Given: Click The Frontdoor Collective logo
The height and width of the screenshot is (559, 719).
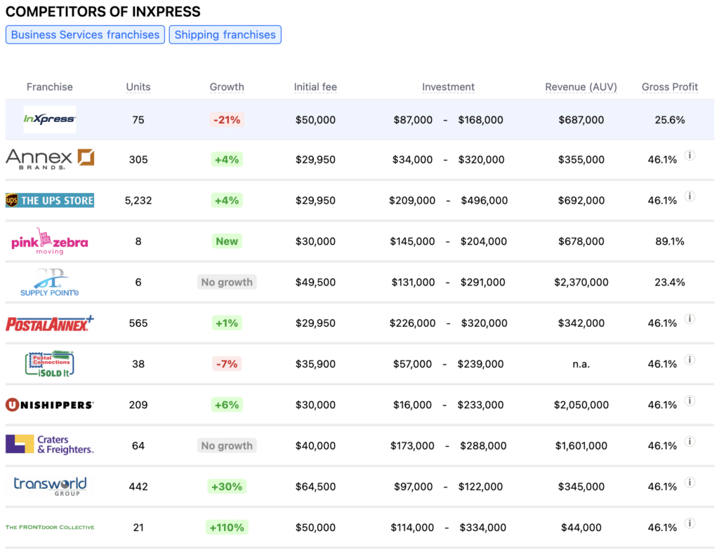Looking at the screenshot, I should coord(50,527).
